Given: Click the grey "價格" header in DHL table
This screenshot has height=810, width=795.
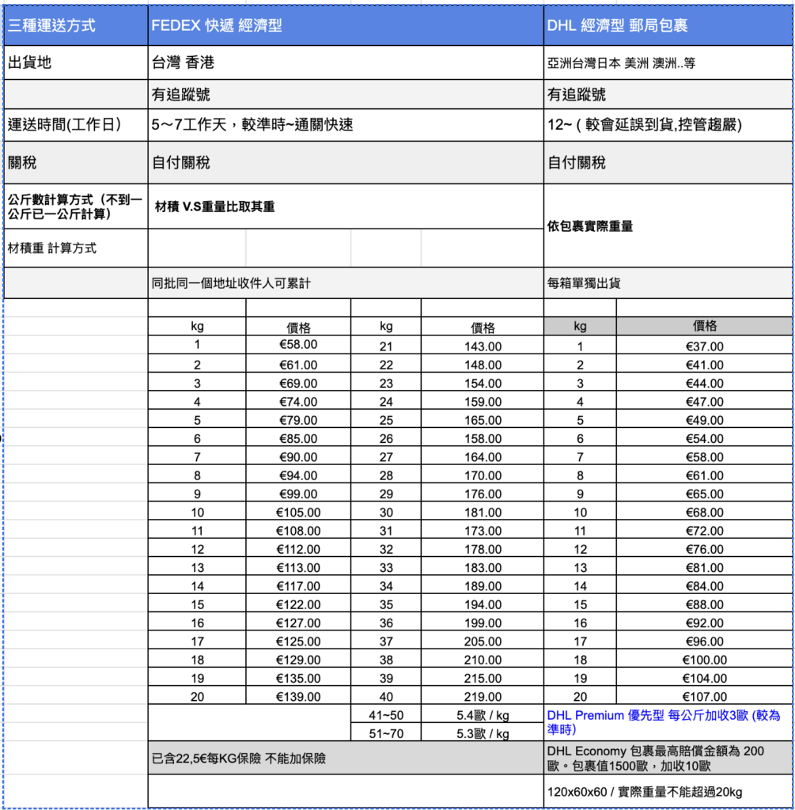Looking at the screenshot, I should [705, 326].
